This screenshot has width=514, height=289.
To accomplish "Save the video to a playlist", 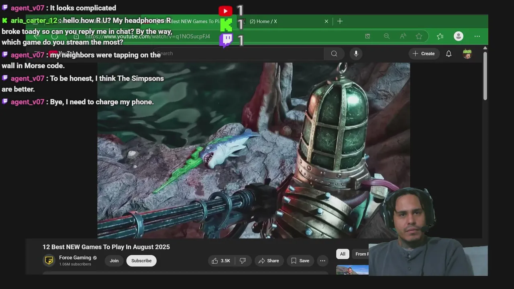I will [x=300, y=261].
